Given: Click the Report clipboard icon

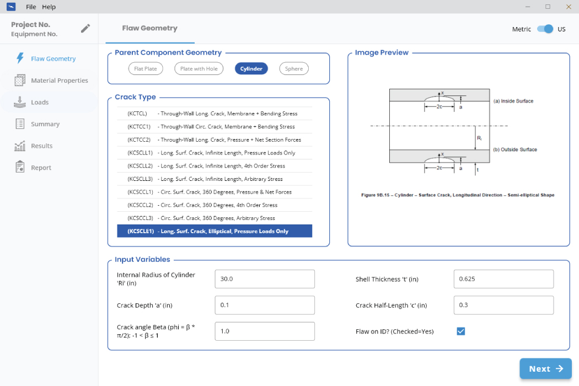Looking at the screenshot, I should 20,167.
